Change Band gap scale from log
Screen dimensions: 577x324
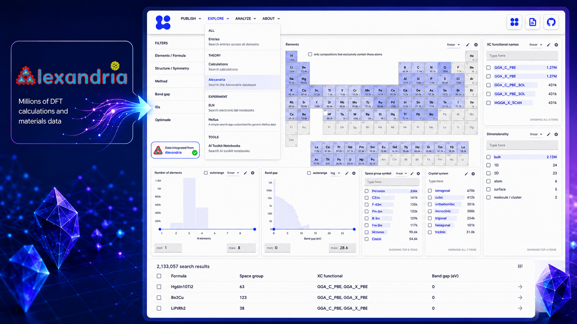[335, 173]
